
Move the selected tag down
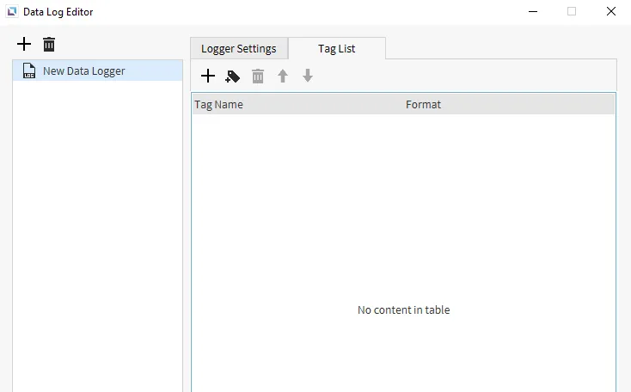308,77
